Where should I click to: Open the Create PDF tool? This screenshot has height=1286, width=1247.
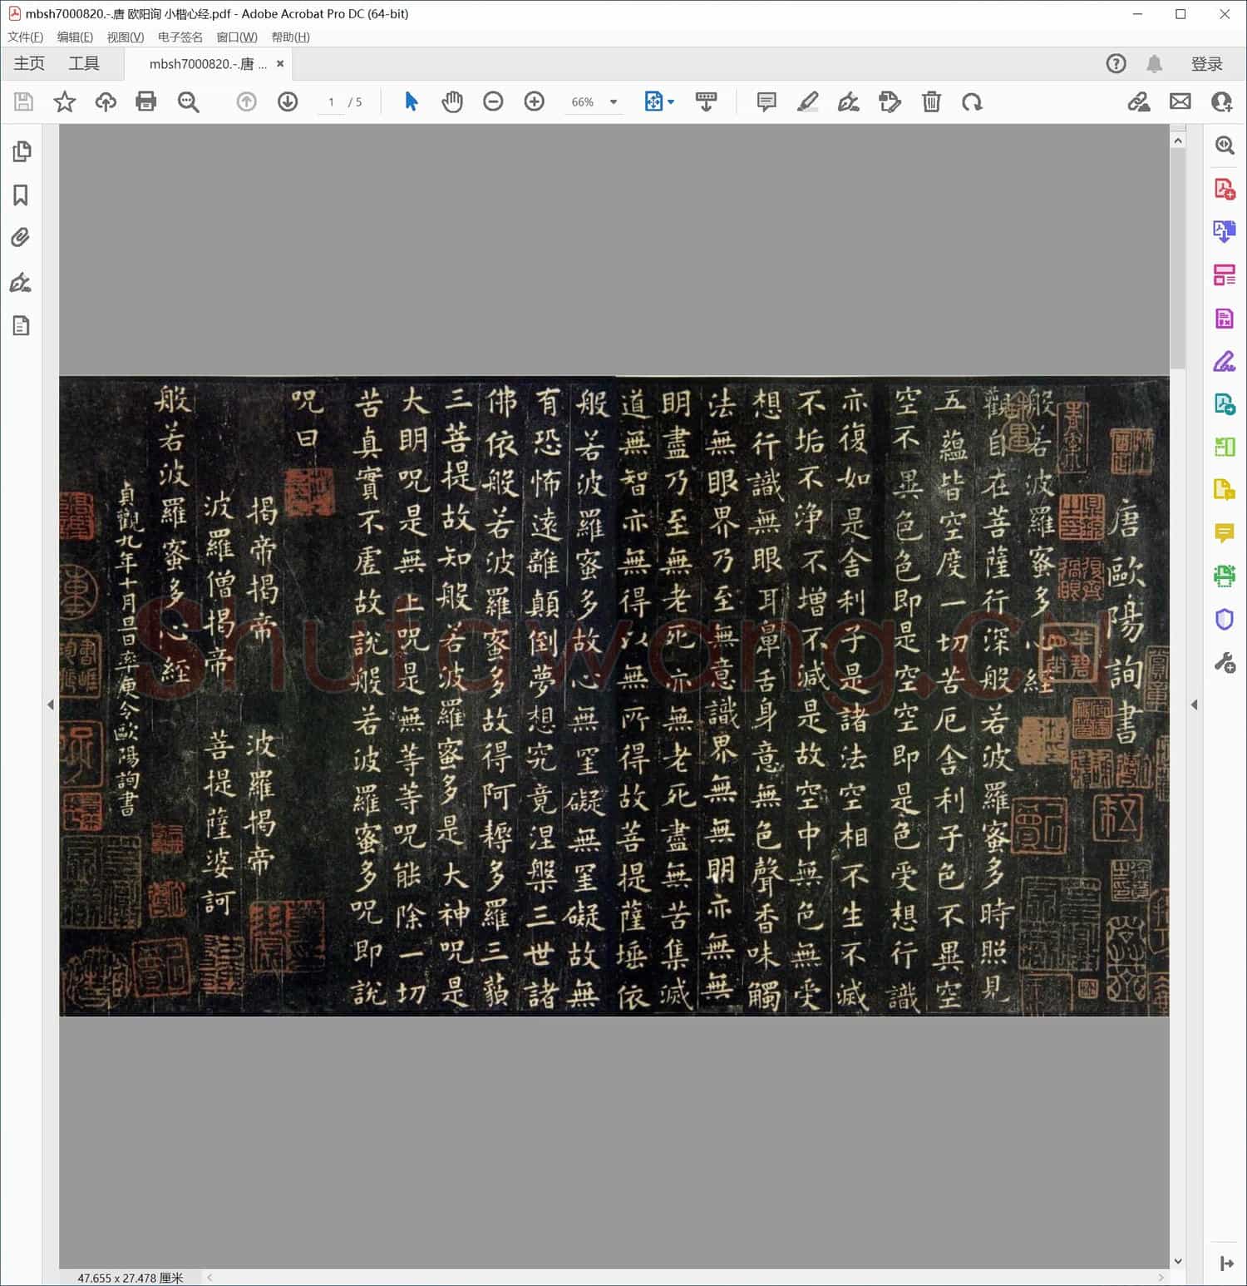[1224, 189]
